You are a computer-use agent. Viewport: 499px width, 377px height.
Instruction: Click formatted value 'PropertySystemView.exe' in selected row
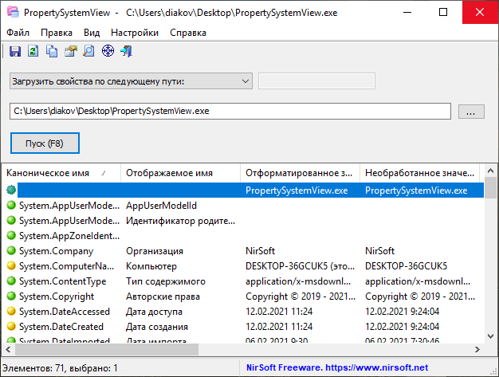(297, 190)
